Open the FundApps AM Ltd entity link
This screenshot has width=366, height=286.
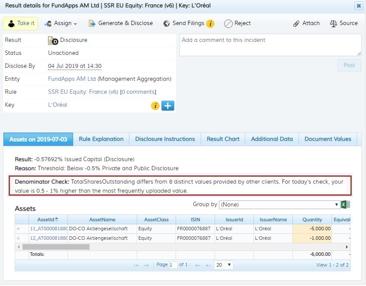72,79
